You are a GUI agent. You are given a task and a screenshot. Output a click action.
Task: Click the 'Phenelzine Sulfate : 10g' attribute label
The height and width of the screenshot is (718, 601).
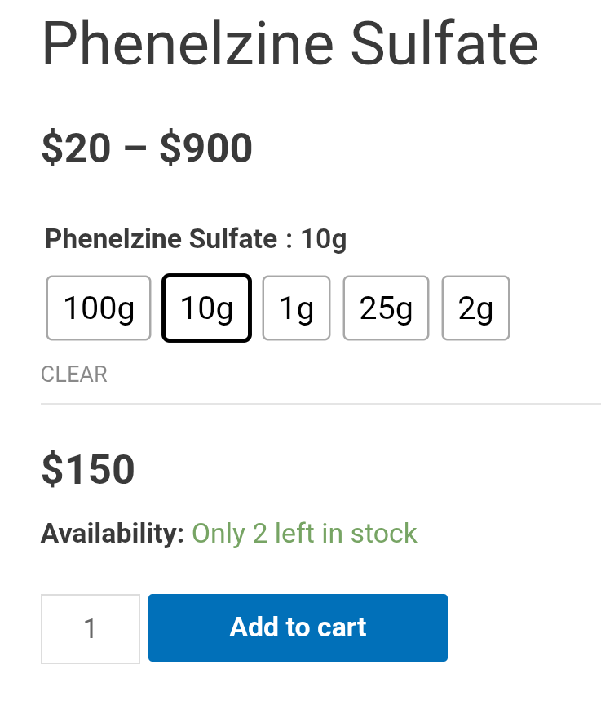[x=196, y=239]
